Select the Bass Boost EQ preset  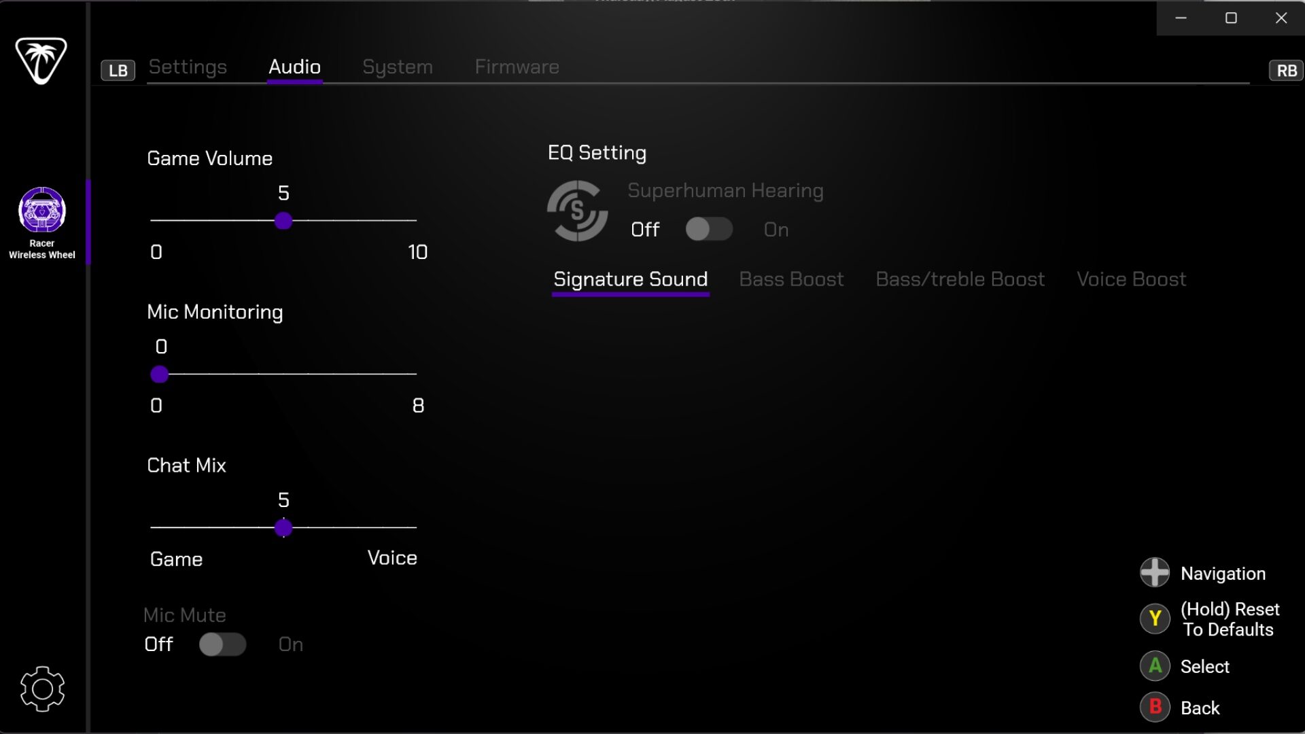pos(791,279)
